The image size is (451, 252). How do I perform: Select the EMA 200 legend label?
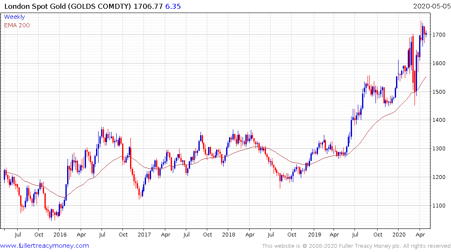click(17, 25)
